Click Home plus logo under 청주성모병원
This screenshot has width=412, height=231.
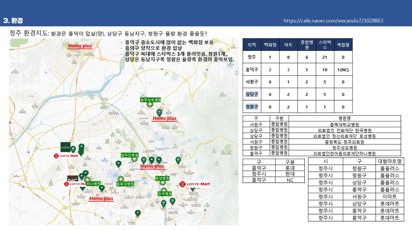pyautogui.click(x=165, y=119)
